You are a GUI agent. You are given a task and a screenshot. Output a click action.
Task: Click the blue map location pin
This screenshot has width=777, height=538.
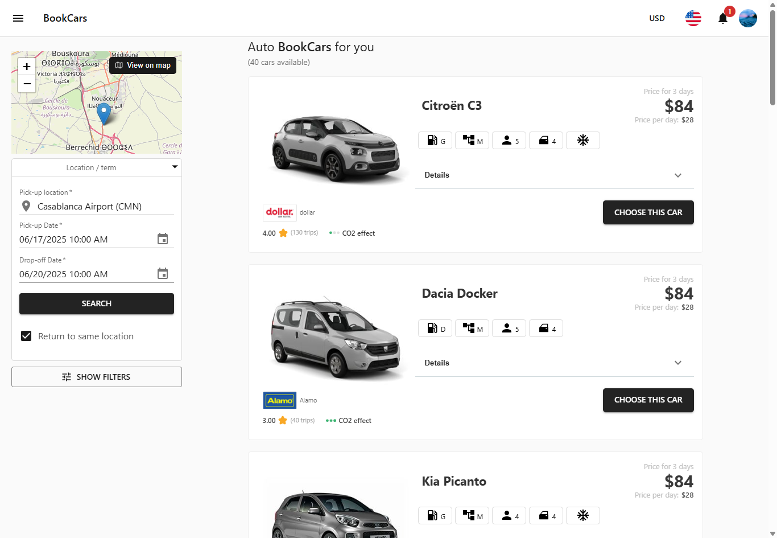click(x=104, y=113)
